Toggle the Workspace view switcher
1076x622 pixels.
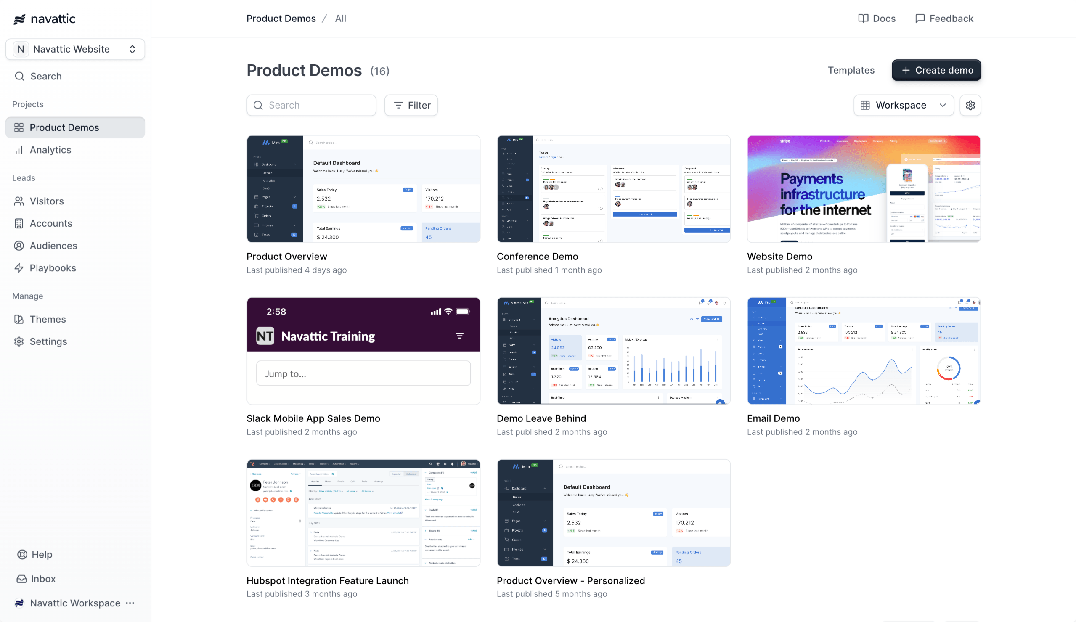pos(904,105)
